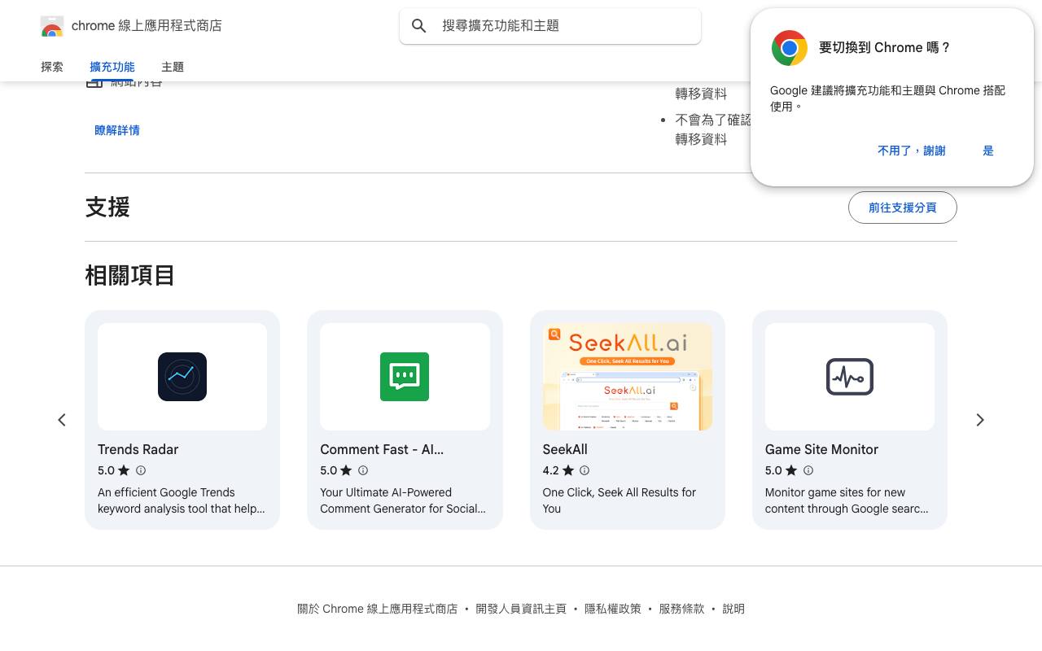
Task: Click the SeekAll description text
Action: (x=620, y=500)
